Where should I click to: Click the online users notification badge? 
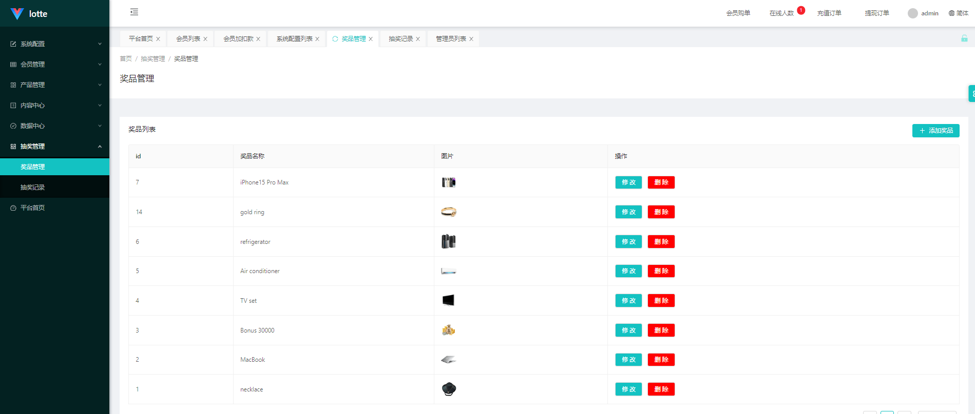(801, 10)
